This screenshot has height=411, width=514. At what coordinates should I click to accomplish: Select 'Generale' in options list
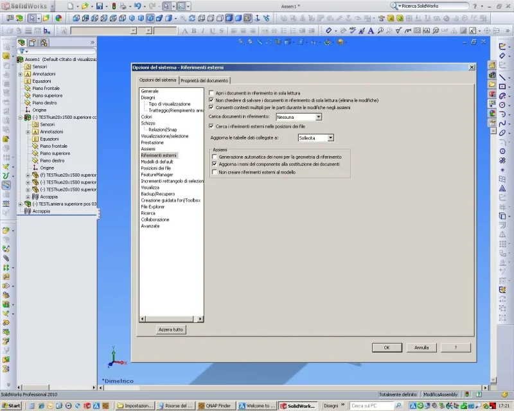150,91
